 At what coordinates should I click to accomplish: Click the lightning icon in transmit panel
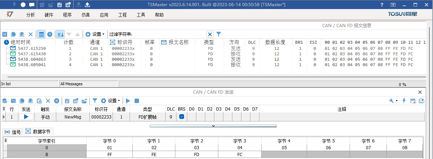(404, 101)
